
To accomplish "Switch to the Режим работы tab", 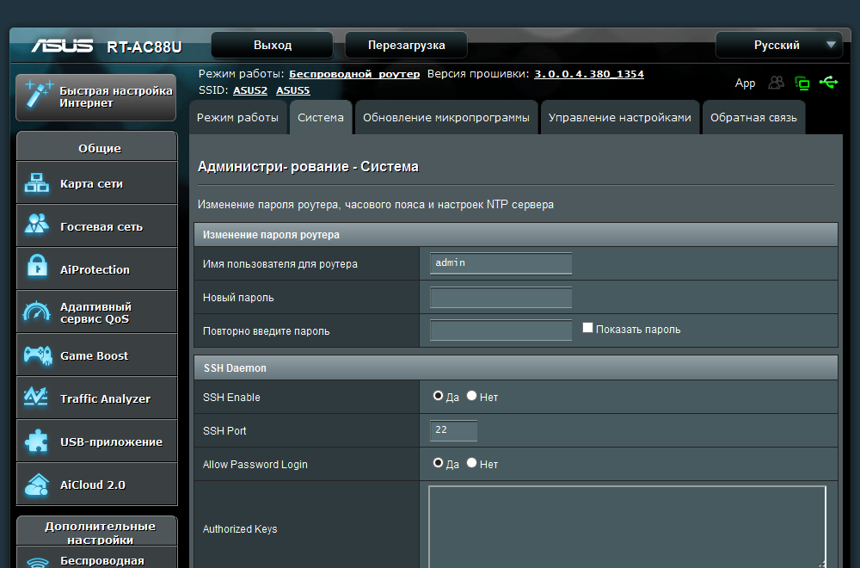I will tap(237, 117).
